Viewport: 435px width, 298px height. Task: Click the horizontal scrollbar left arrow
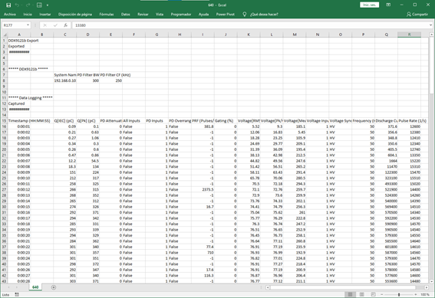(x=268, y=287)
